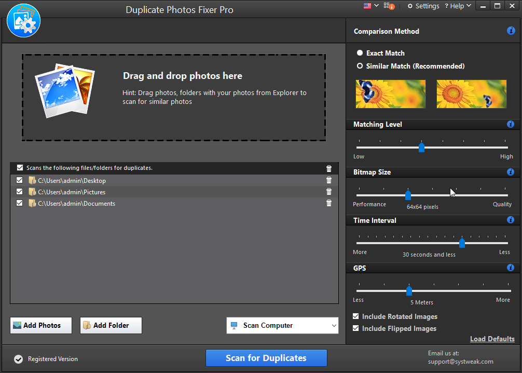Uncheck Include Flipped Images
This screenshot has width=522, height=373.
tap(355, 328)
